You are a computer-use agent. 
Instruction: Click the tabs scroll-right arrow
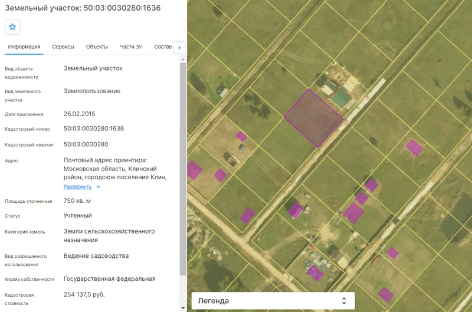pos(180,48)
